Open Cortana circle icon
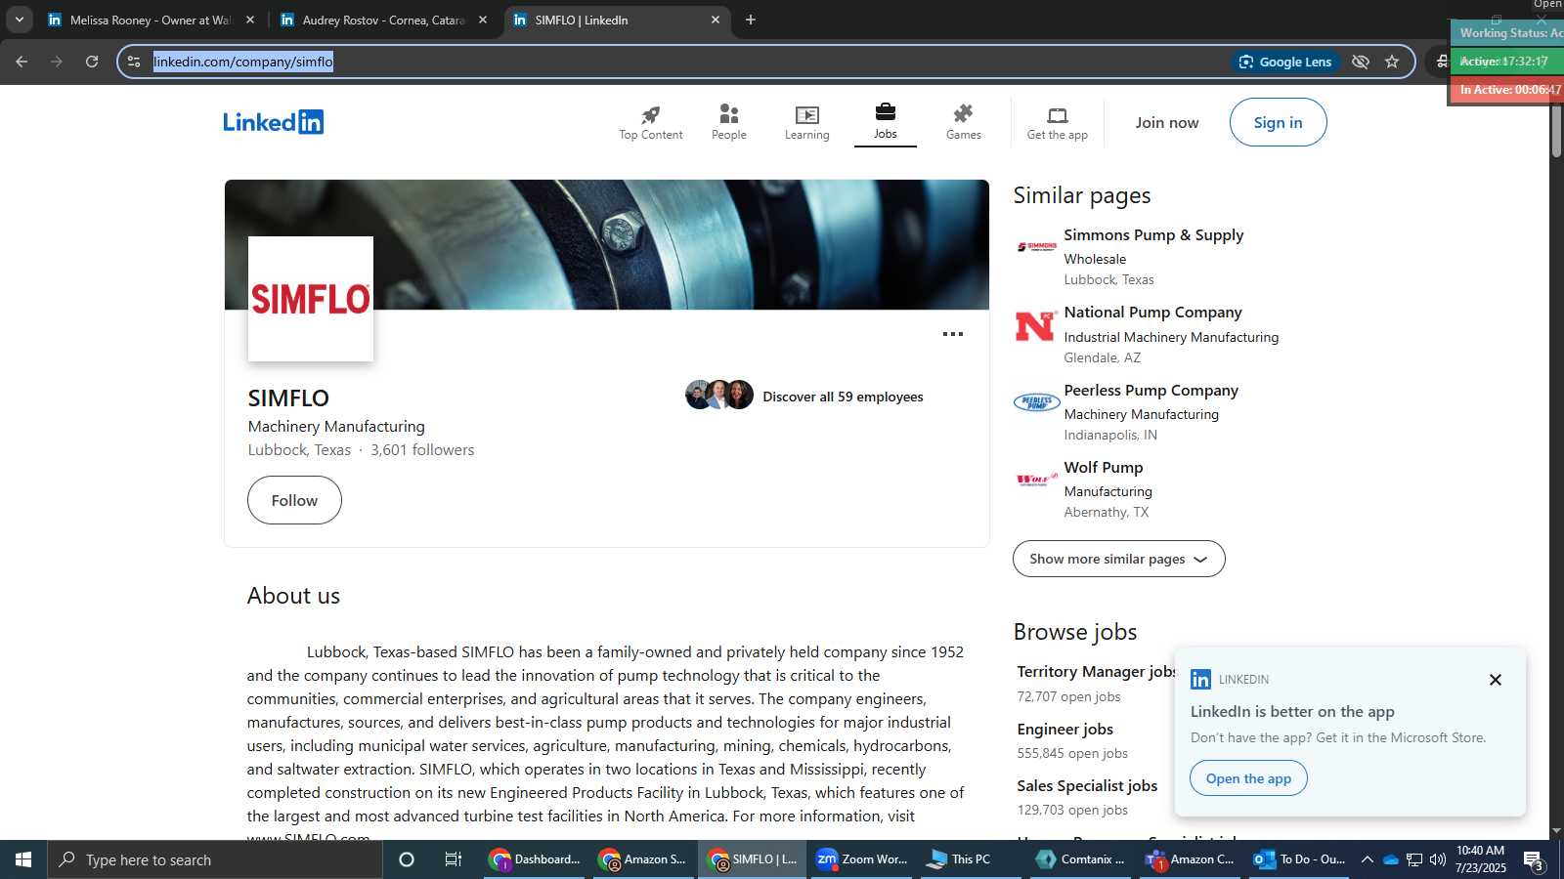The width and height of the screenshot is (1564, 879). (407, 859)
